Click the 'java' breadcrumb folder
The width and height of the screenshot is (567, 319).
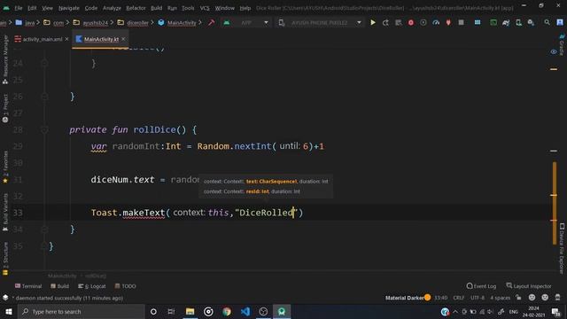(26, 22)
